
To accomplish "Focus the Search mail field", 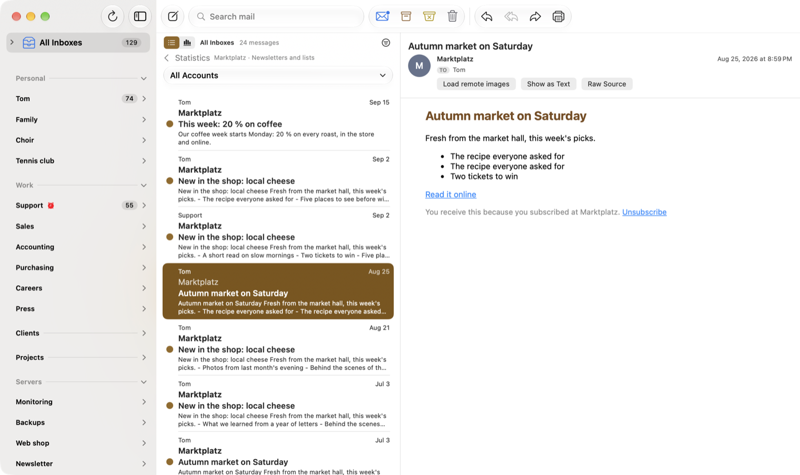I will tap(277, 17).
